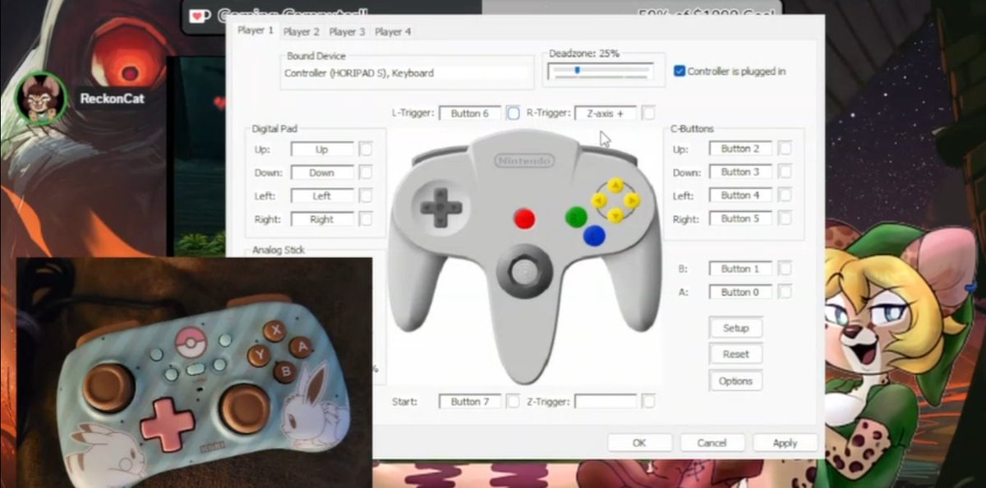Click the empty Z-Trigger field
Screen dimensions: 986x488
(606, 402)
